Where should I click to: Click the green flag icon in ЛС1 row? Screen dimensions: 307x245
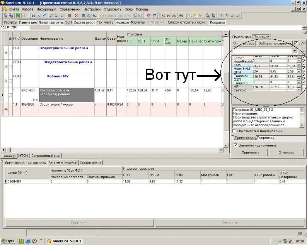click(6, 52)
